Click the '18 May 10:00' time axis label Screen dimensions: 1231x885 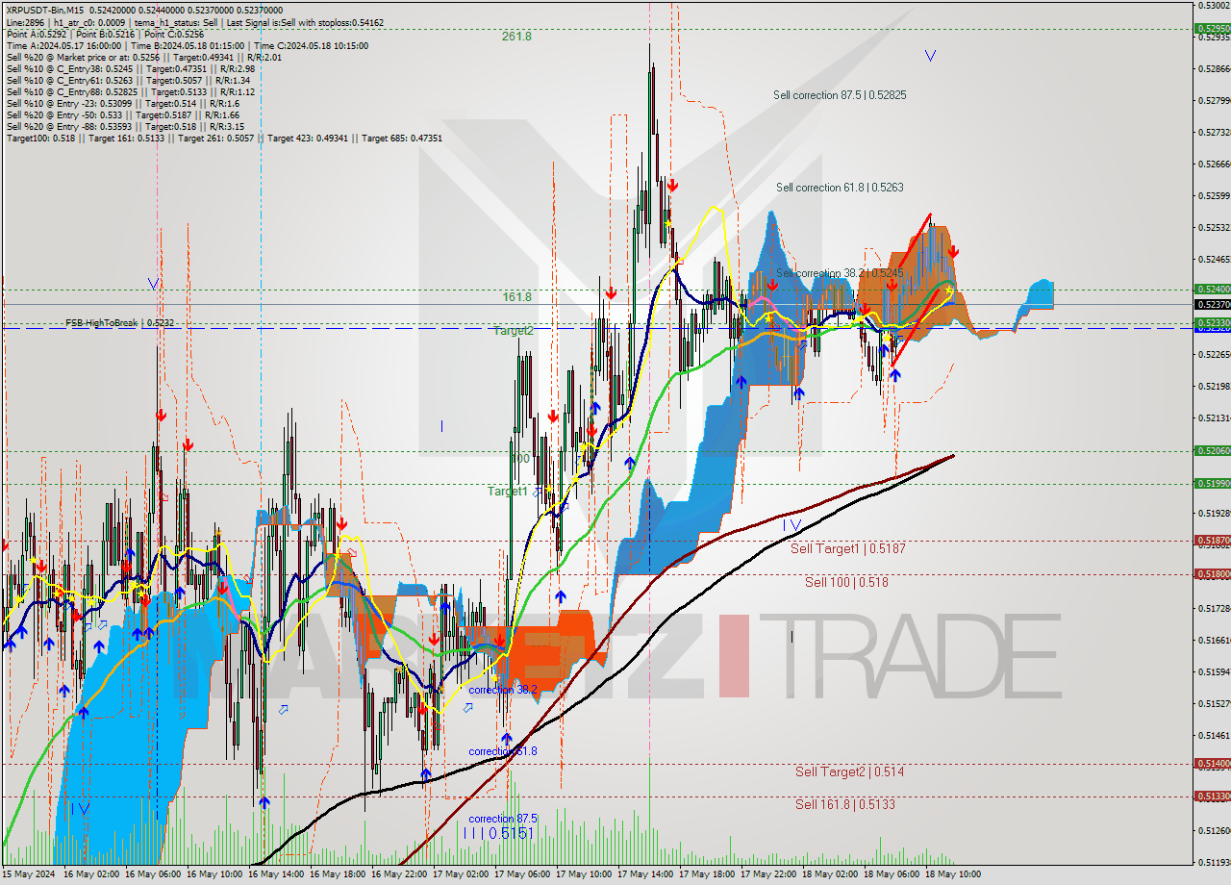955,874
